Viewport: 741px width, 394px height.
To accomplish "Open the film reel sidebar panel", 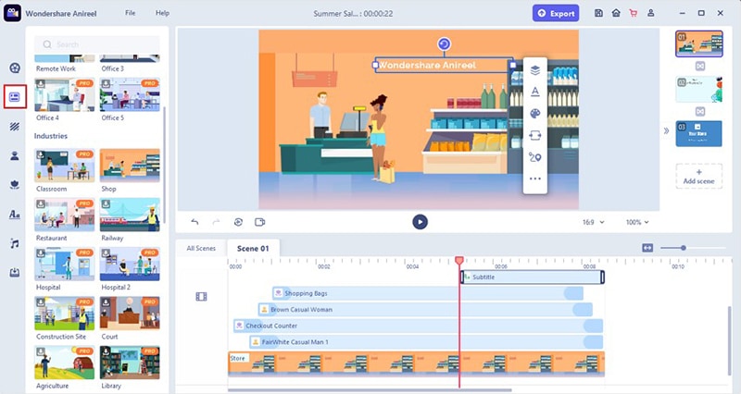I will [15, 68].
